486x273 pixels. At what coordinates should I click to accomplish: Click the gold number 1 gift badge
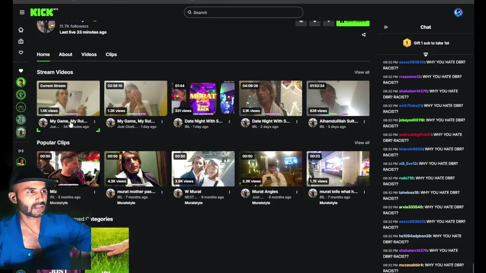[407, 43]
